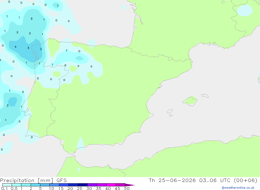Select the 45–50 mm legend color swatch

(x=121, y=185)
